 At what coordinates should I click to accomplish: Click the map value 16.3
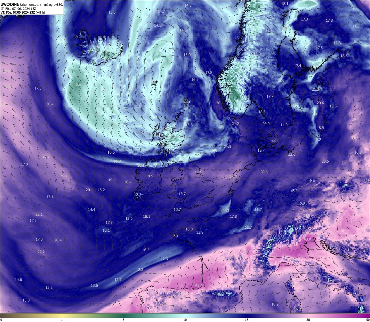(x=189, y=125)
